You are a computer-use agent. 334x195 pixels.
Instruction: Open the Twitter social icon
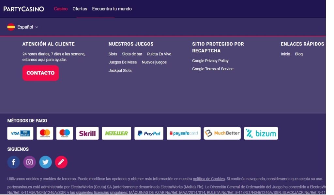(x=45, y=162)
